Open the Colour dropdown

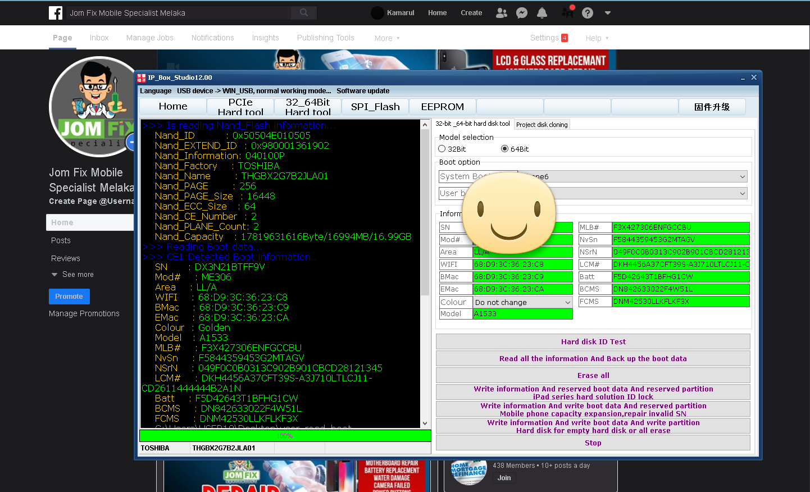point(523,302)
